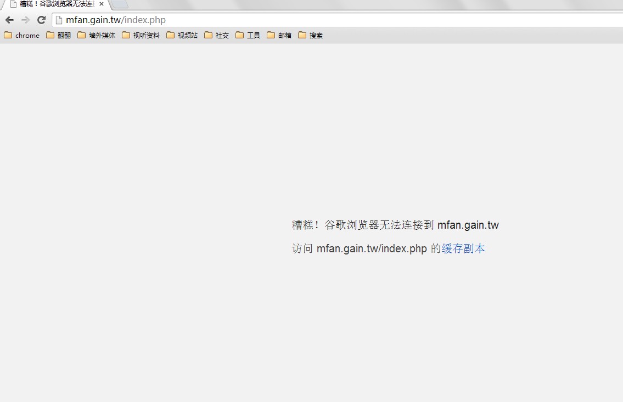The image size is (623, 402).
Task: Open the 墙外媒体 bookmarks folder
Action: click(x=97, y=35)
